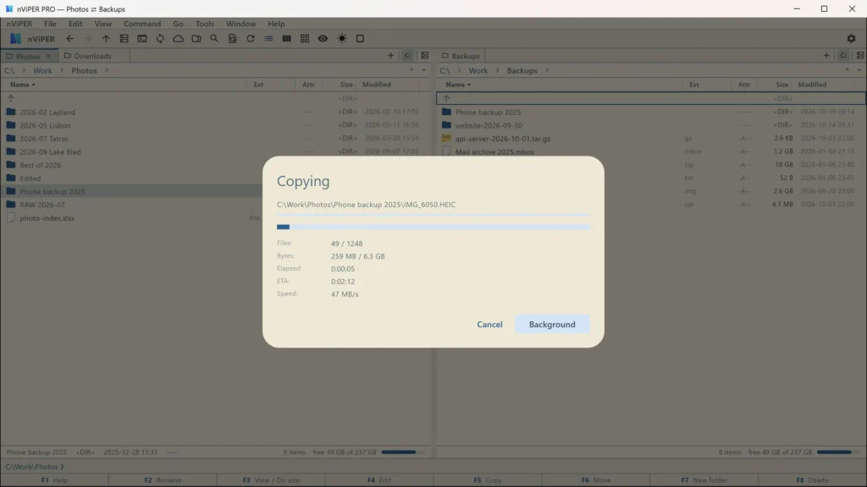Select the 'photo-index.xlsx' file
The width and height of the screenshot is (867, 487).
47,218
